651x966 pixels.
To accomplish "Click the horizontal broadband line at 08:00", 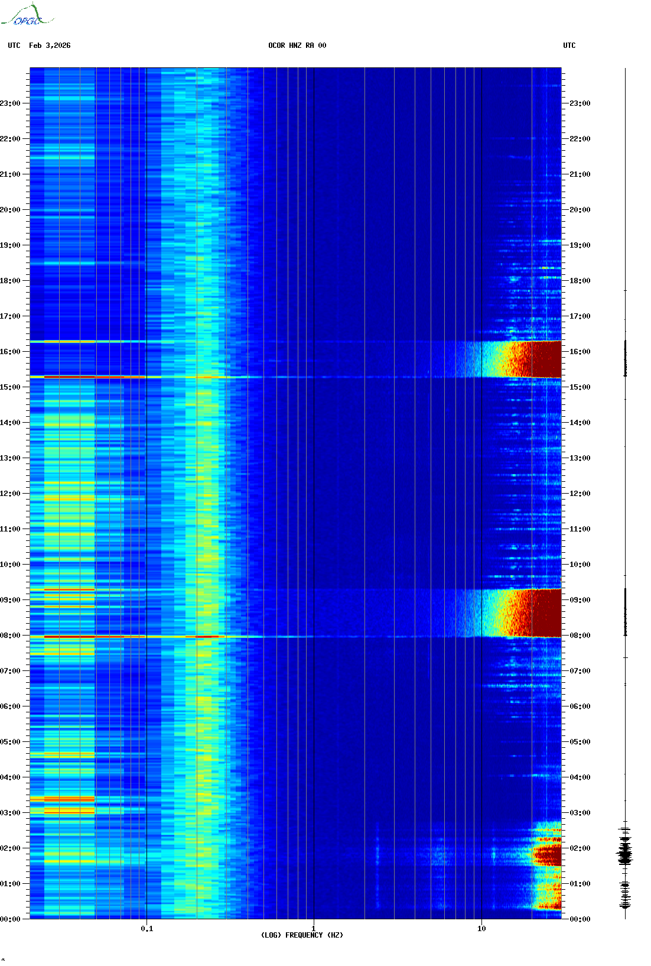I will [x=171, y=637].
